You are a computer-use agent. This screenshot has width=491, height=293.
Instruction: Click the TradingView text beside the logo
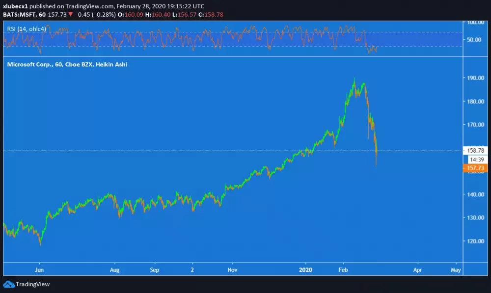(32, 284)
